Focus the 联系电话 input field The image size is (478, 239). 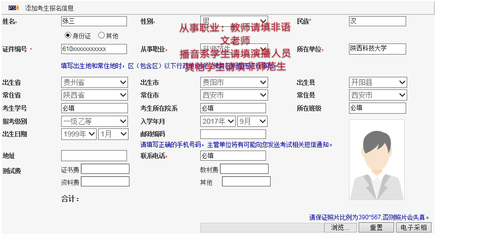tap(233, 156)
